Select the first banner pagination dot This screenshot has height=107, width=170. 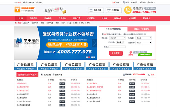(87, 57)
